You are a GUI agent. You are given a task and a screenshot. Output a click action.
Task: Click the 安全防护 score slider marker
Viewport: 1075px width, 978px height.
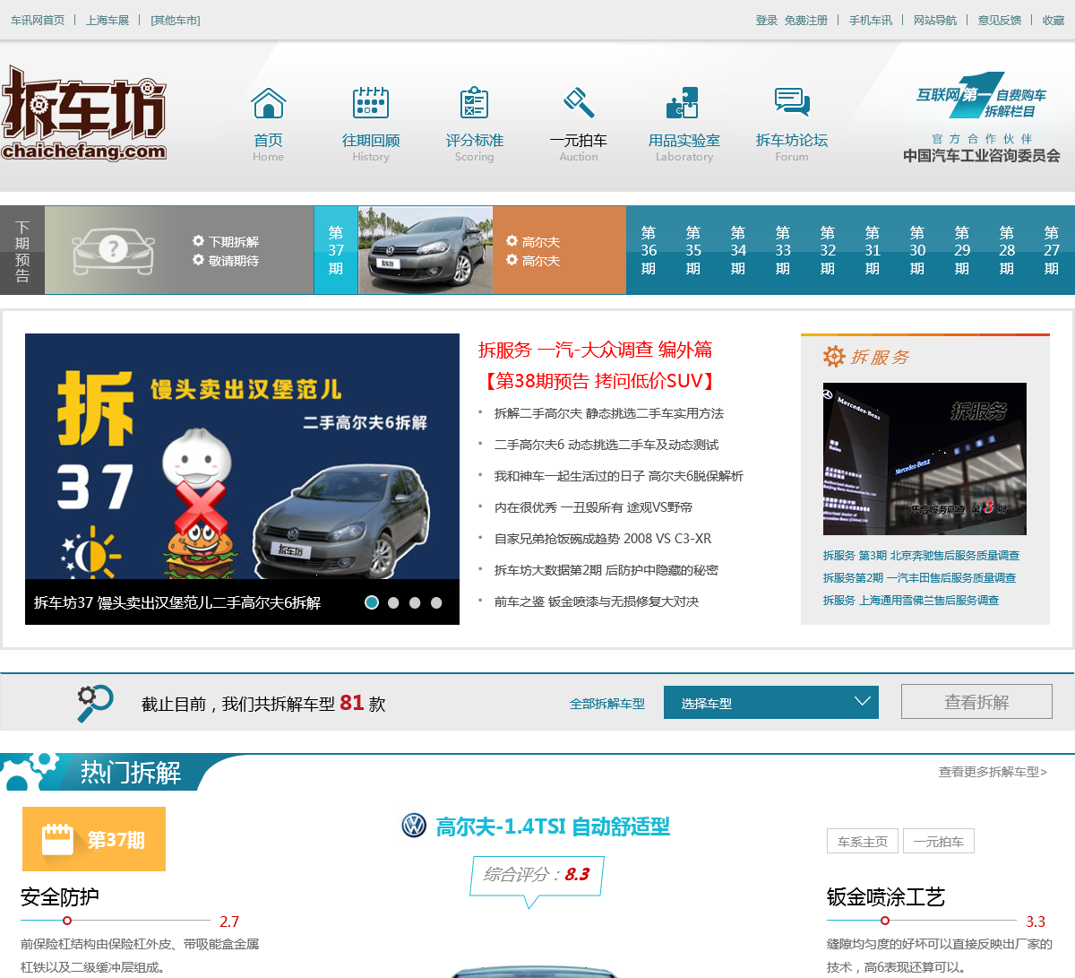[67, 921]
